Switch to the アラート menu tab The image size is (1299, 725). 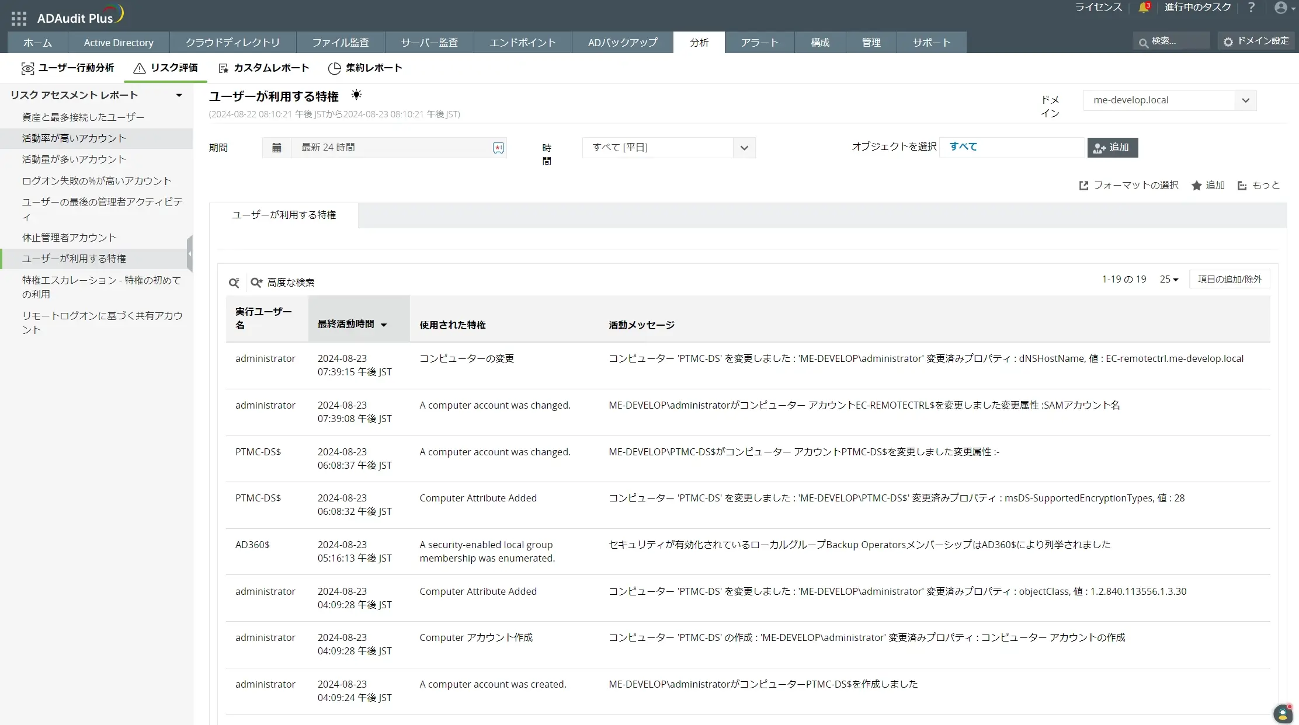(759, 42)
